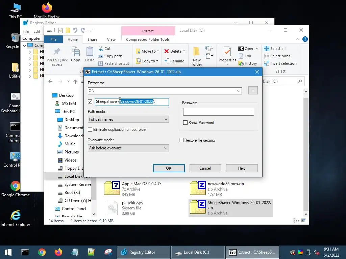Open the Extract to path dropdown
The image size is (346, 259).
tap(239, 91)
